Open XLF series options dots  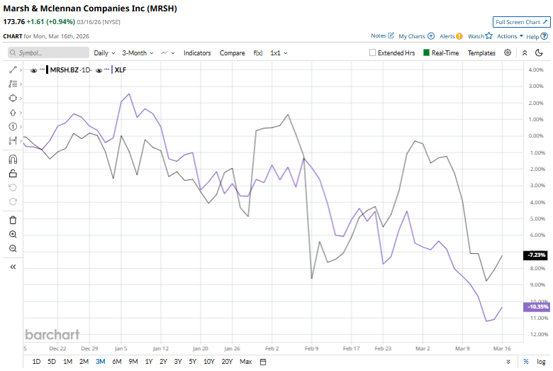point(106,70)
